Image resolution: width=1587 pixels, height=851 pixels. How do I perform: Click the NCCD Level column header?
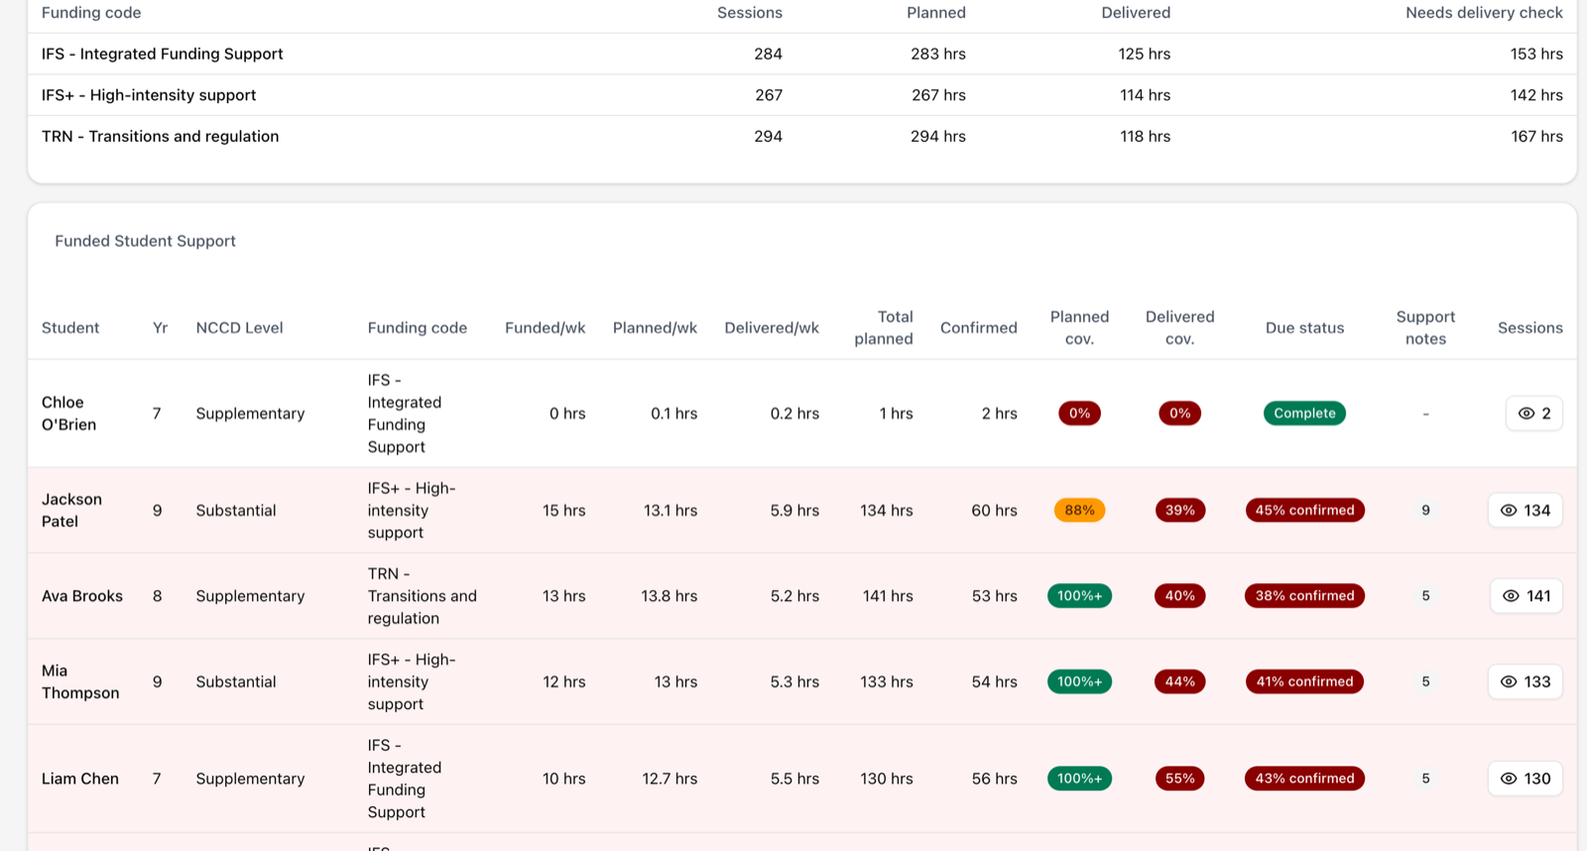click(239, 328)
